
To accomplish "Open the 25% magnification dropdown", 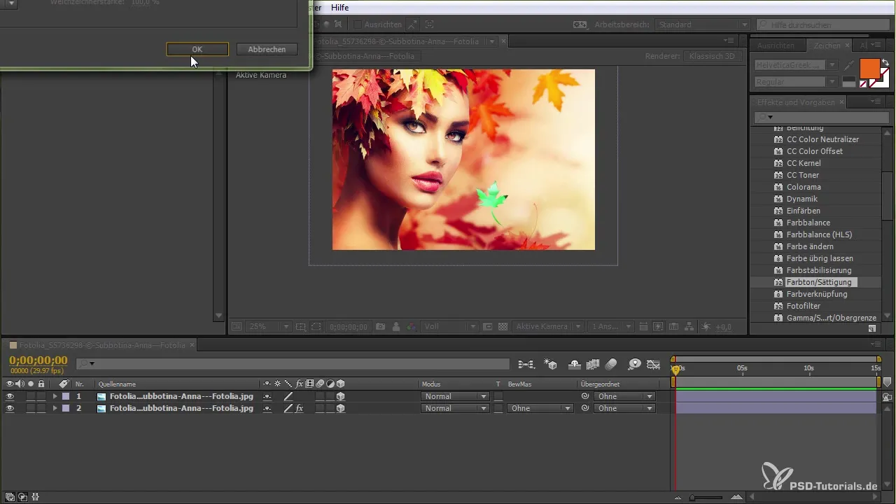I will (269, 327).
